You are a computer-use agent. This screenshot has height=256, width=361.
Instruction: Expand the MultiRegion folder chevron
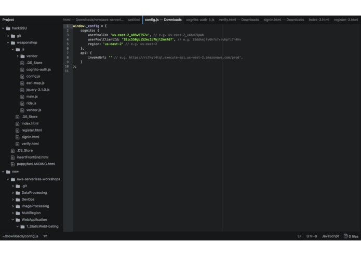(x=13, y=213)
